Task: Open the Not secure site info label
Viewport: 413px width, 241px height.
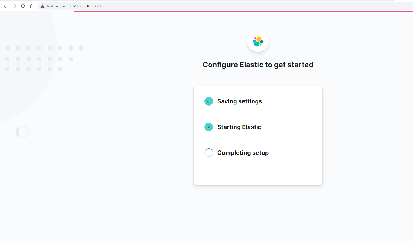Action: (x=56, y=6)
